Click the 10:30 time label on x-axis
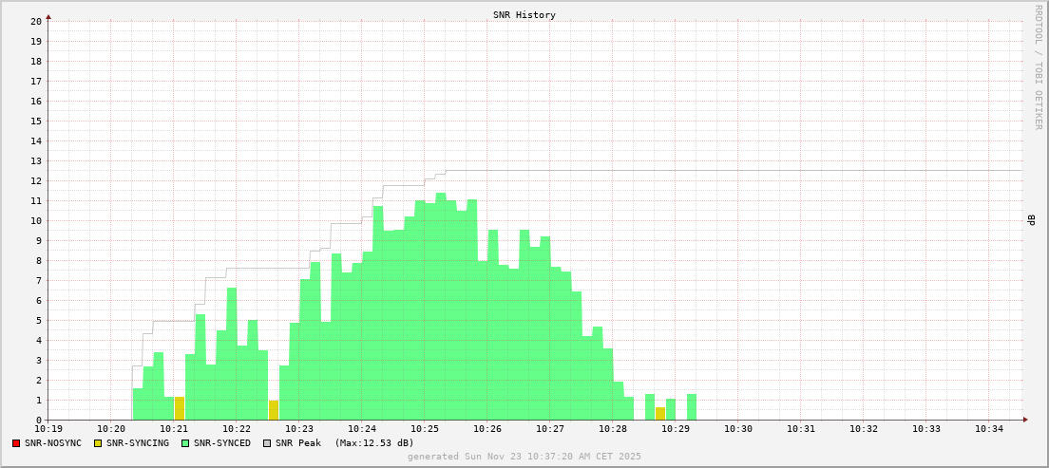 tap(738, 429)
